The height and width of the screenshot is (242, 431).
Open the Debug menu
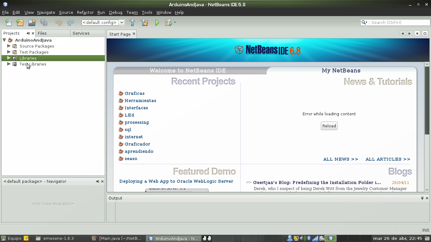click(x=115, y=12)
